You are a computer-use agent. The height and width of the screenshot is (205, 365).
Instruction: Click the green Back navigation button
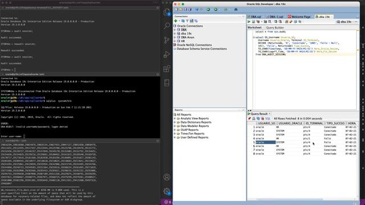pyautogui.click(x=208, y=10)
